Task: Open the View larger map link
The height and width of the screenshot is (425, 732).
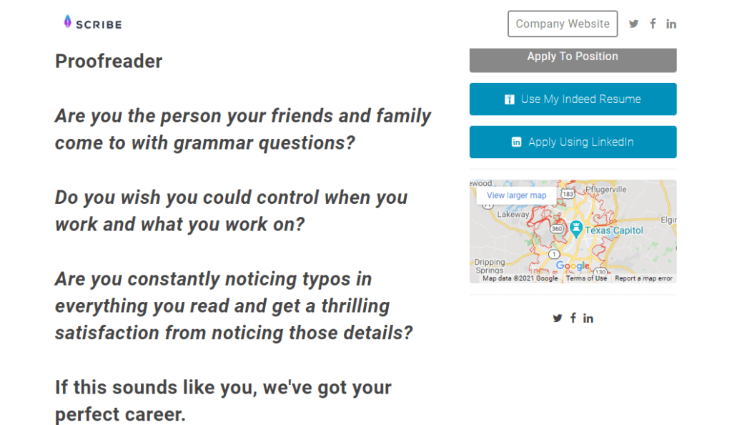Action: click(x=516, y=195)
